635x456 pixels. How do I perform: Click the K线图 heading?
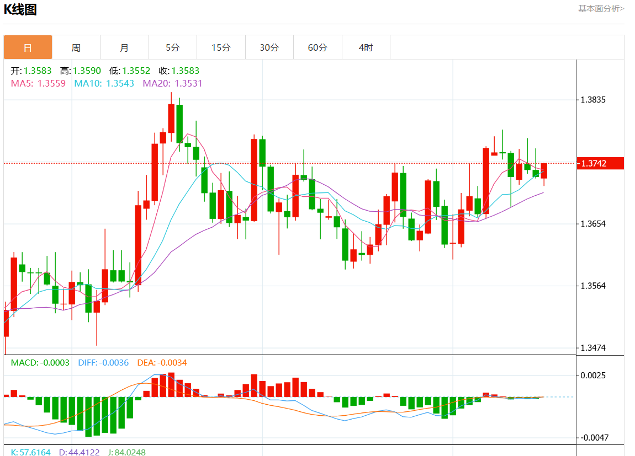click(x=20, y=9)
